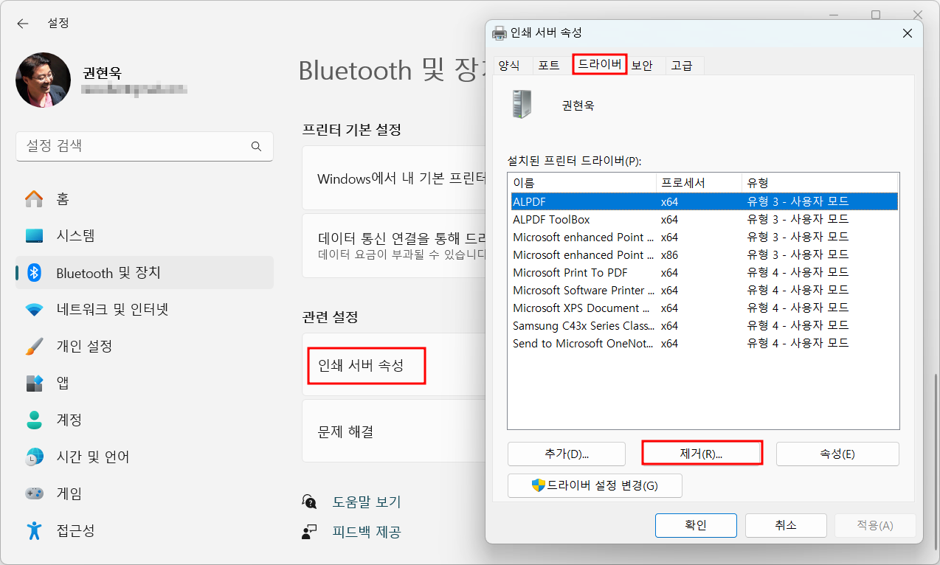Open the 네트워크 및 인터넷 wifi icon

pyautogui.click(x=34, y=310)
